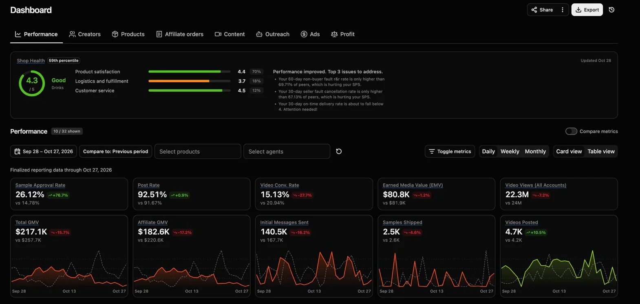Switch granularity to Weekly

[510, 152]
